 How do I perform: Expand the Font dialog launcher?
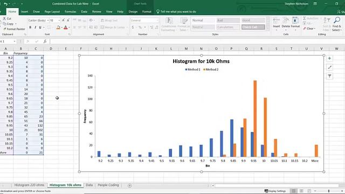click(x=70, y=34)
